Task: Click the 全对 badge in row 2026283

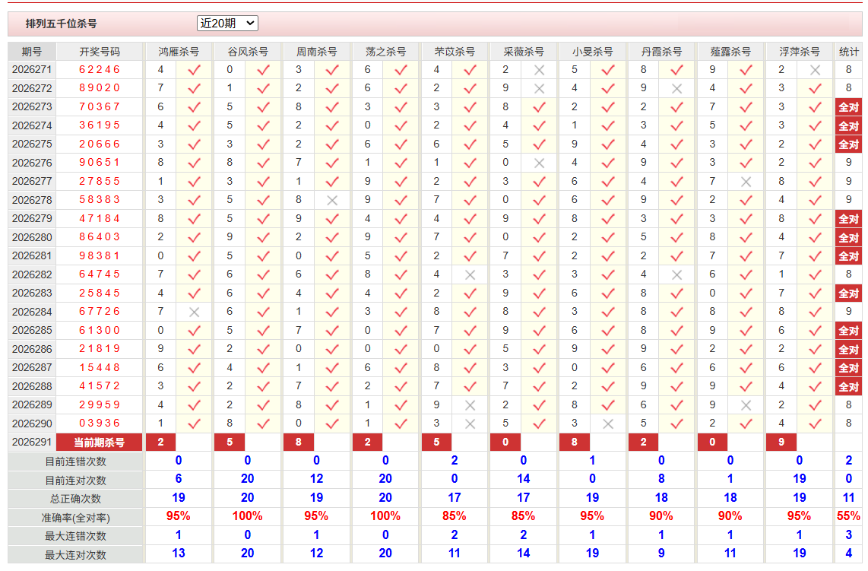Action: 849,293
